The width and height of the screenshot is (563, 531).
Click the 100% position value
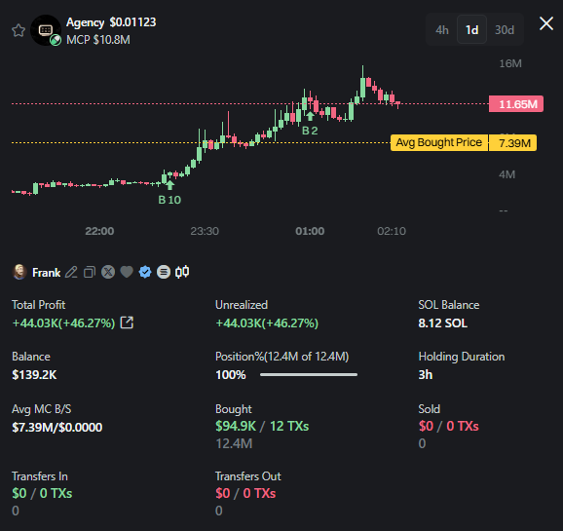[231, 375]
